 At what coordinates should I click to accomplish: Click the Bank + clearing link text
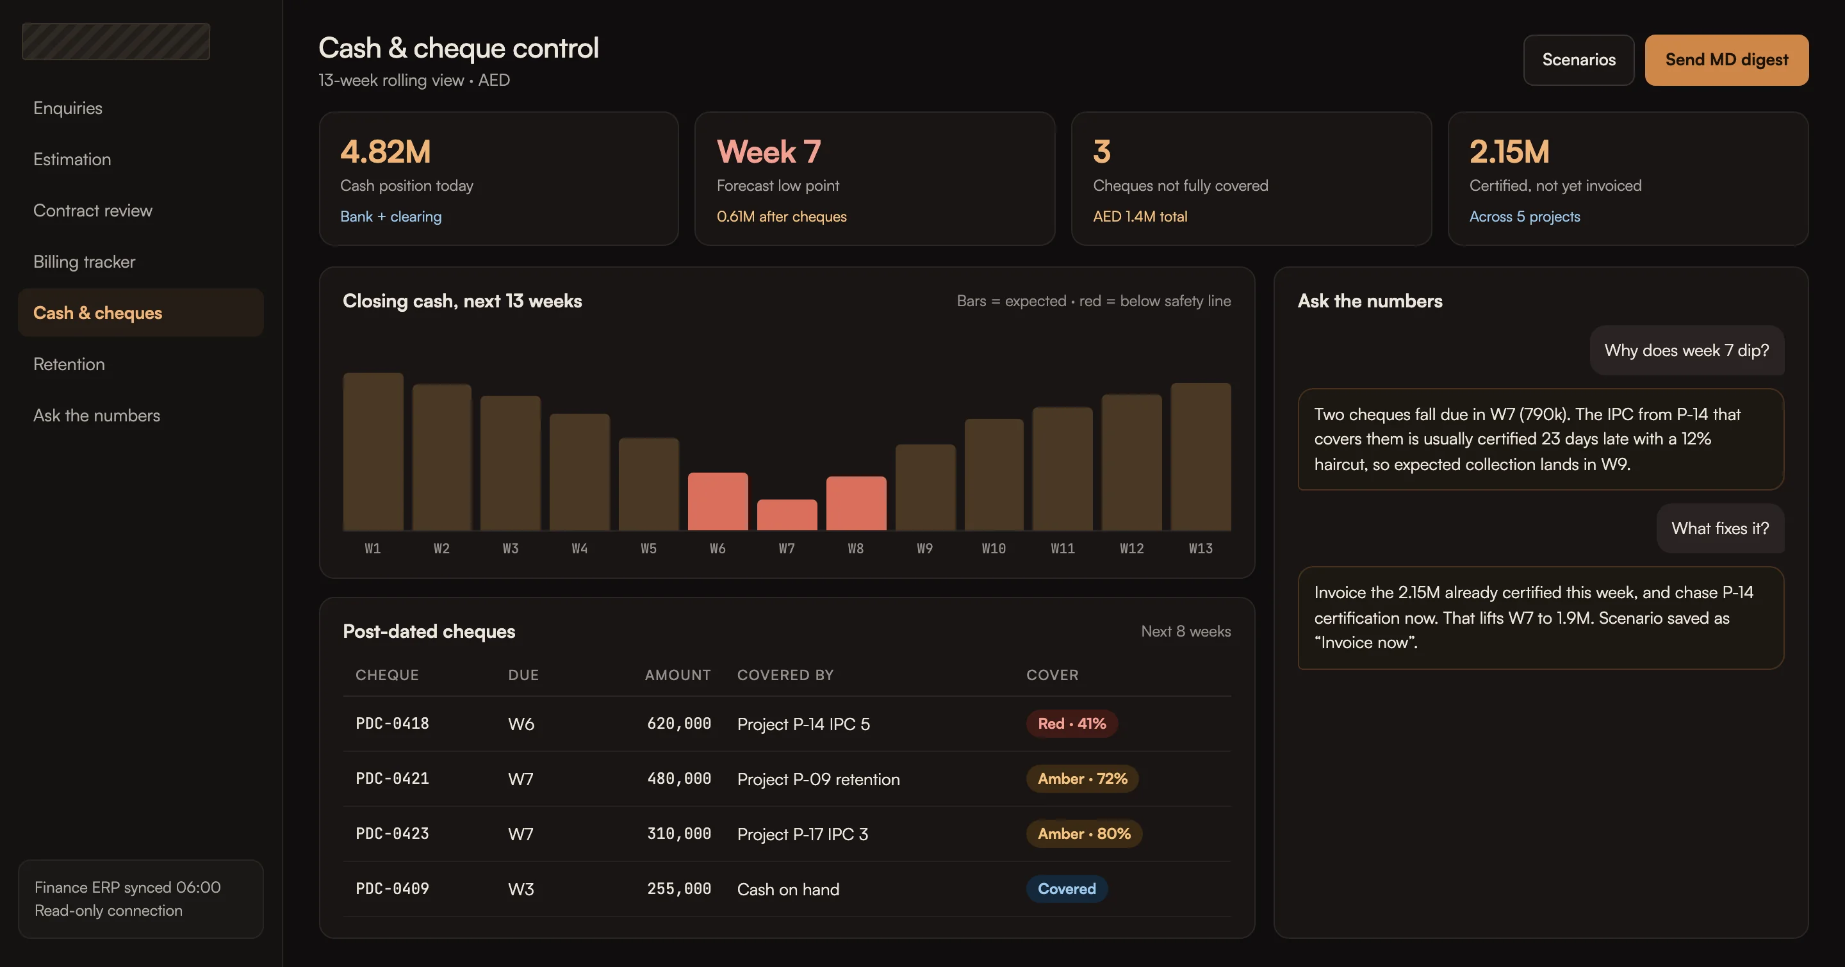391,216
